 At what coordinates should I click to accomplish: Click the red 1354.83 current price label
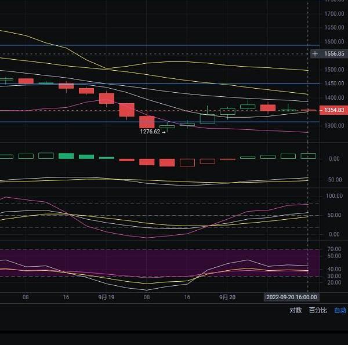335,110
